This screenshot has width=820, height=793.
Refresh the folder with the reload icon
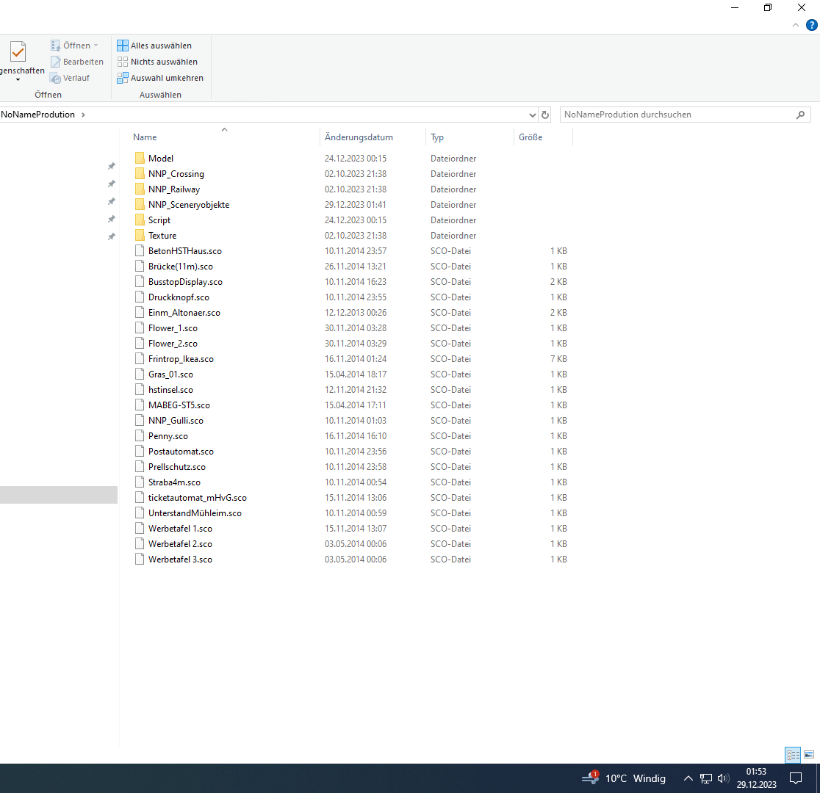(x=545, y=115)
